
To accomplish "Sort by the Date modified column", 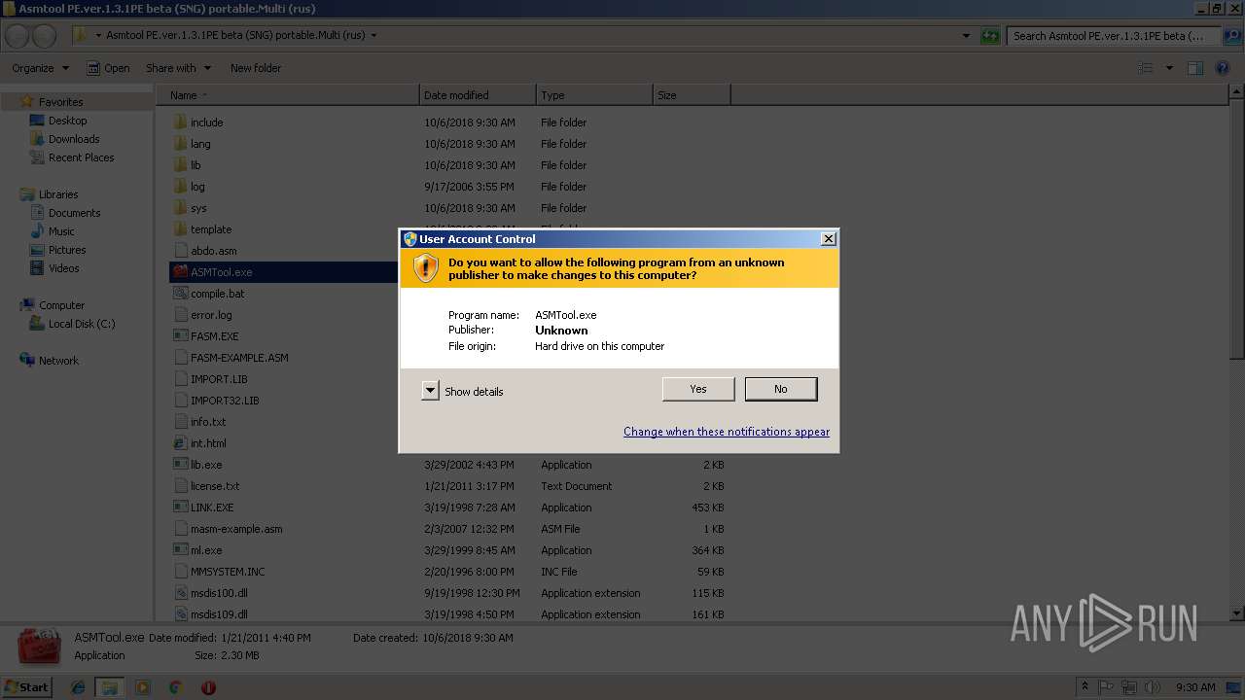I will pos(478,95).
